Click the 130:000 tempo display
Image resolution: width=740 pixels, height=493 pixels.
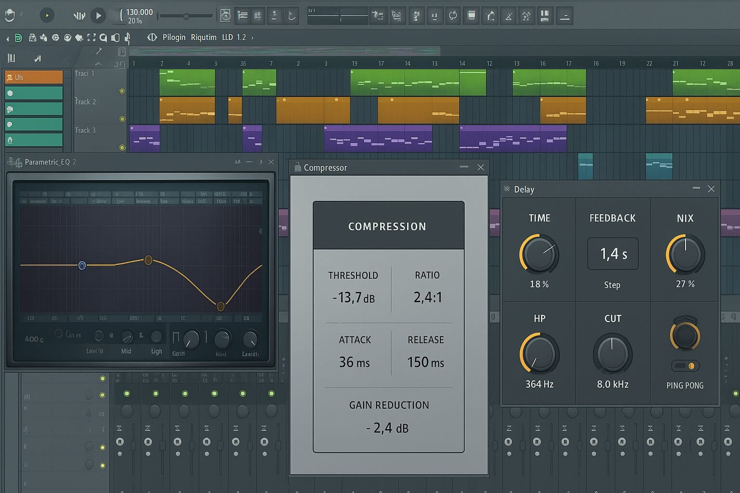(x=139, y=12)
